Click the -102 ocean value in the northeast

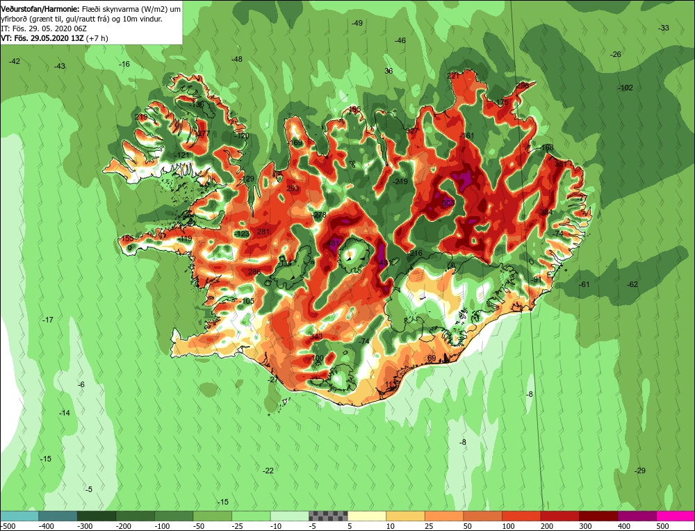[x=625, y=88]
